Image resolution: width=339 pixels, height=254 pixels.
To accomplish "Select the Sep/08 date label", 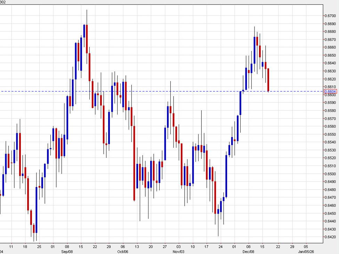I will (x=66, y=251).
